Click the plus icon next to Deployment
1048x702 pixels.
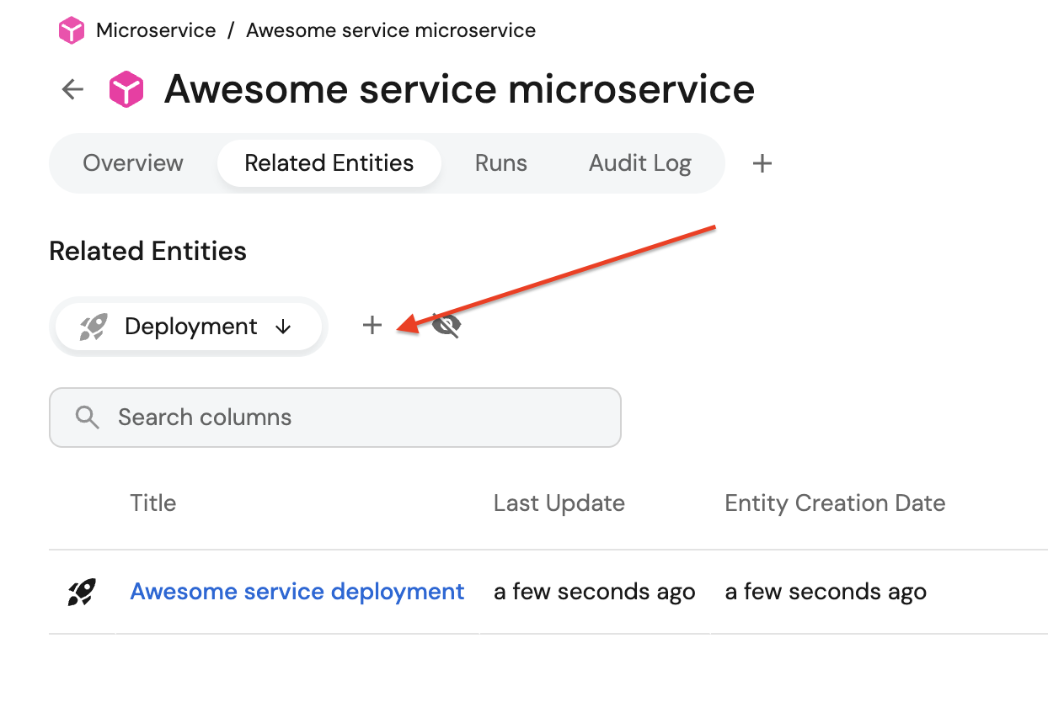tap(372, 325)
